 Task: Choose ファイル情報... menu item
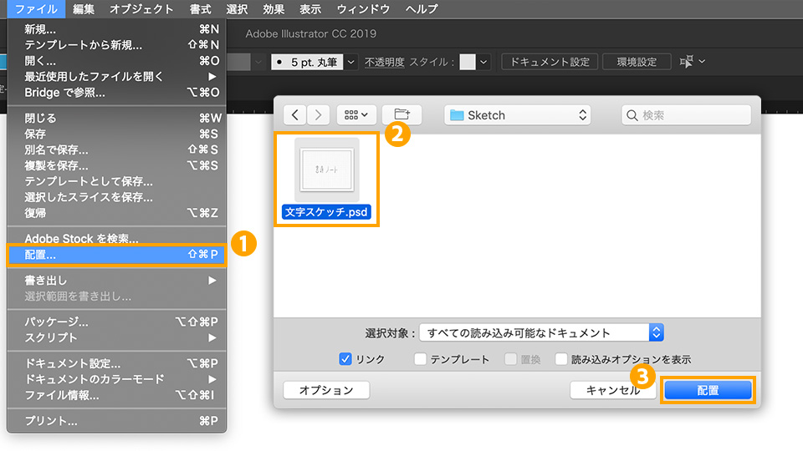(x=117, y=395)
